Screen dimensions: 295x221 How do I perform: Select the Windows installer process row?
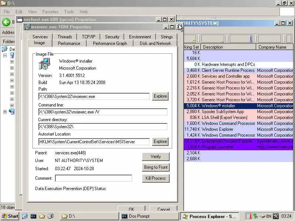(x=238, y=106)
